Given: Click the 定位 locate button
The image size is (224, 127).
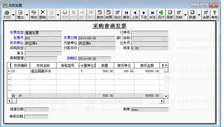Looking at the screenshot, I should click(118, 15).
